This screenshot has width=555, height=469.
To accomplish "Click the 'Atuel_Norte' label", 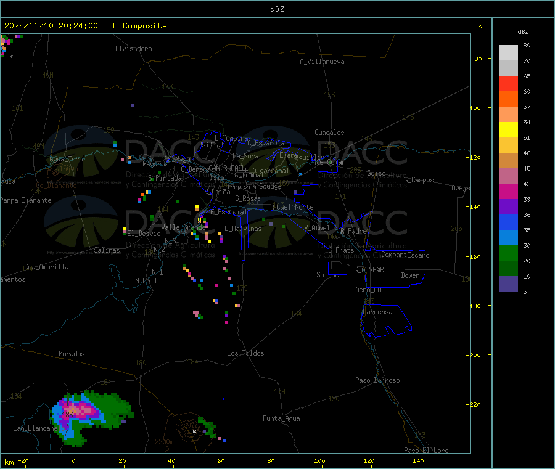I will [293, 207].
